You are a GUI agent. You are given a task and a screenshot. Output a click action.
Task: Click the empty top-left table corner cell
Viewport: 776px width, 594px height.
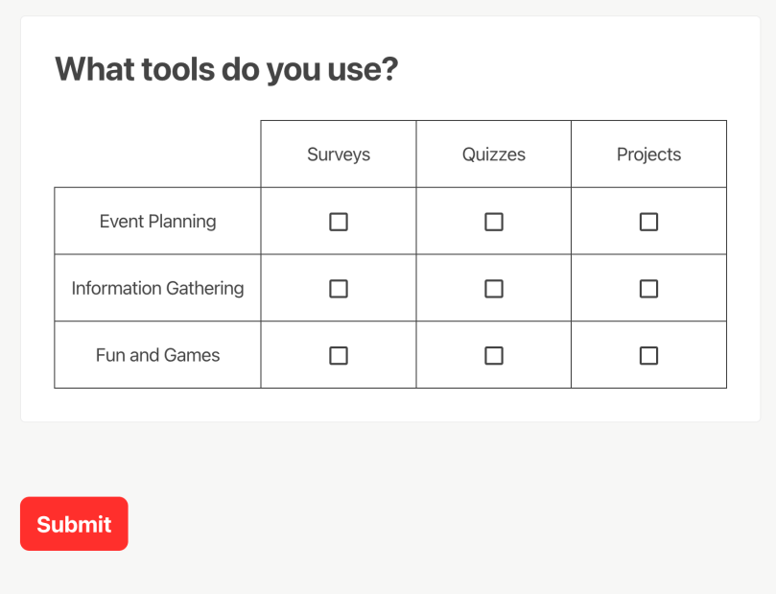[157, 154]
